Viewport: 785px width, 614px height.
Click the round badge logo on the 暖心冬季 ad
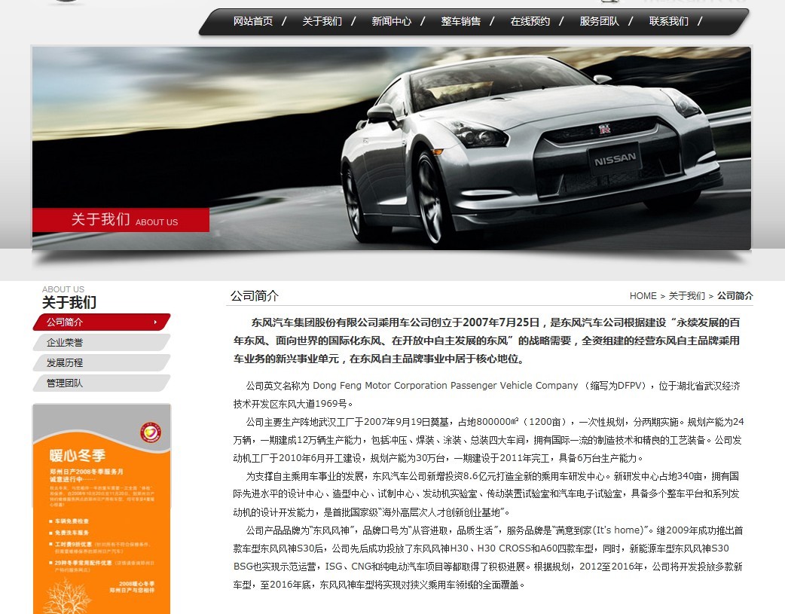[151, 432]
